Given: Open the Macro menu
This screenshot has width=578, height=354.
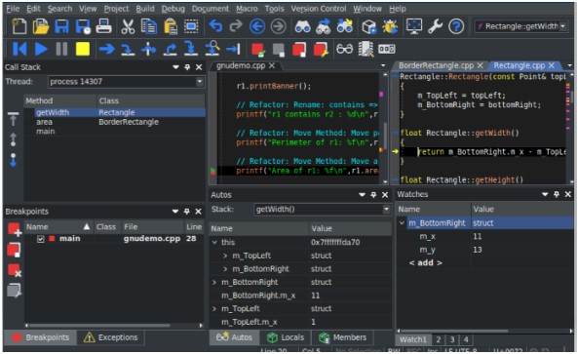Looking at the screenshot, I should click(x=247, y=9).
